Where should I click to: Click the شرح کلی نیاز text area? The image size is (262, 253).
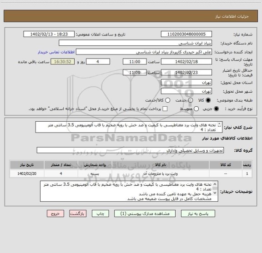click(x=129, y=127)
